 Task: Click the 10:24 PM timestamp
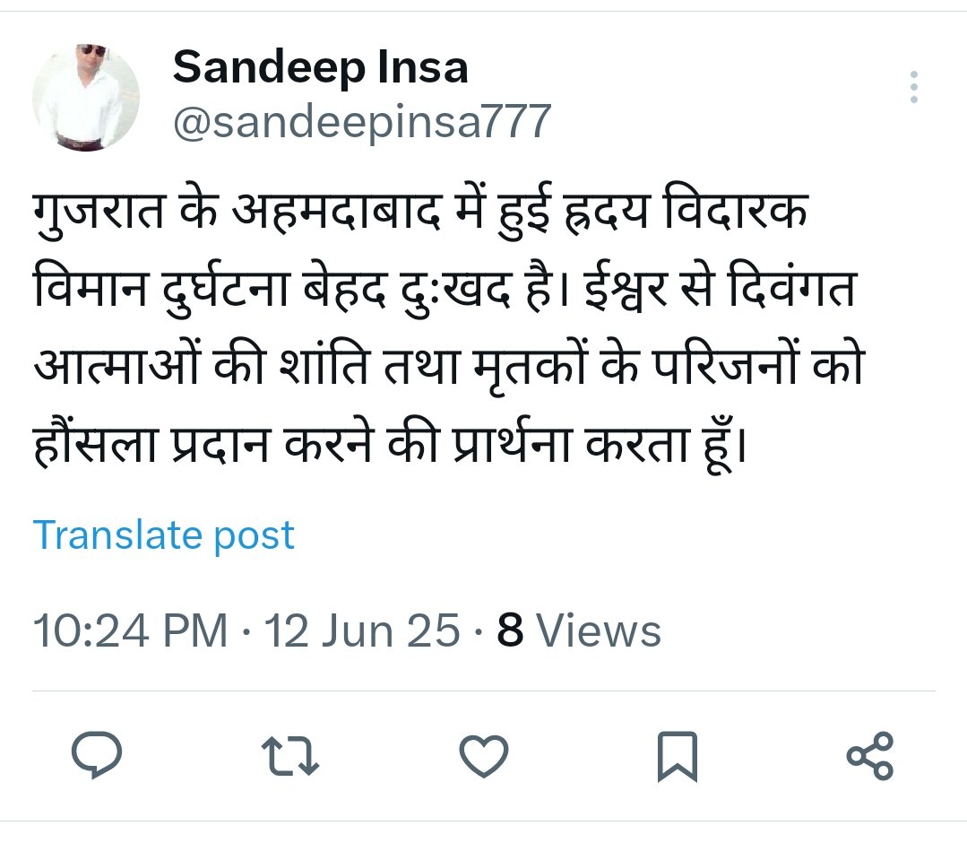pos(130,631)
